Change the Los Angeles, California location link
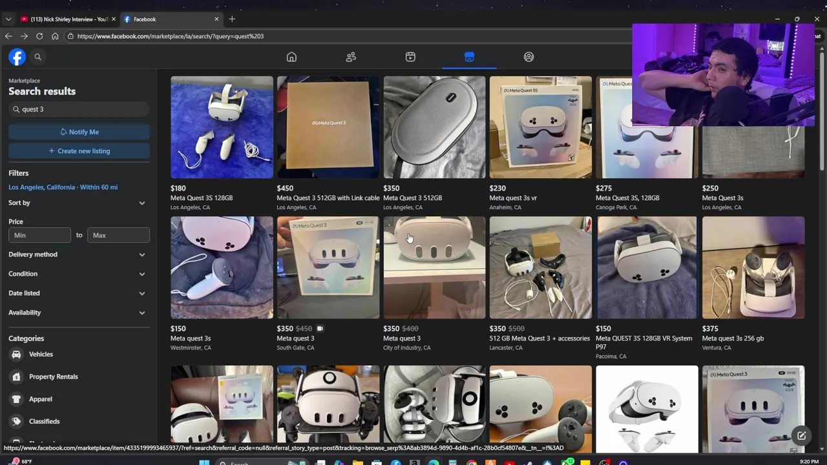 pyautogui.click(x=63, y=187)
